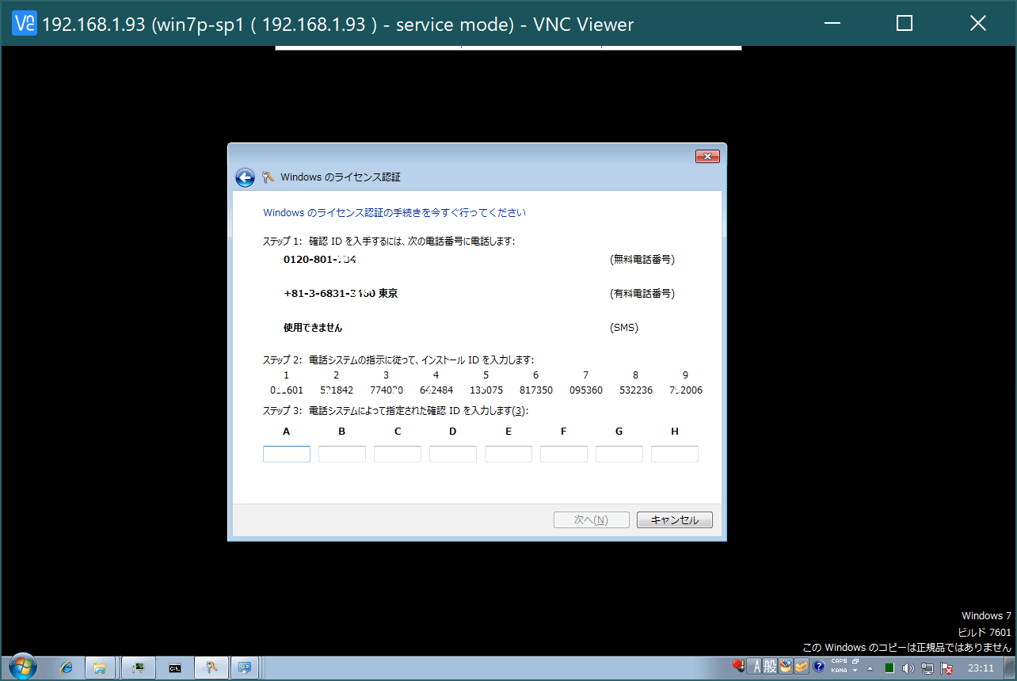Toggle the CAPS indicator in language bar

(x=839, y=661)
